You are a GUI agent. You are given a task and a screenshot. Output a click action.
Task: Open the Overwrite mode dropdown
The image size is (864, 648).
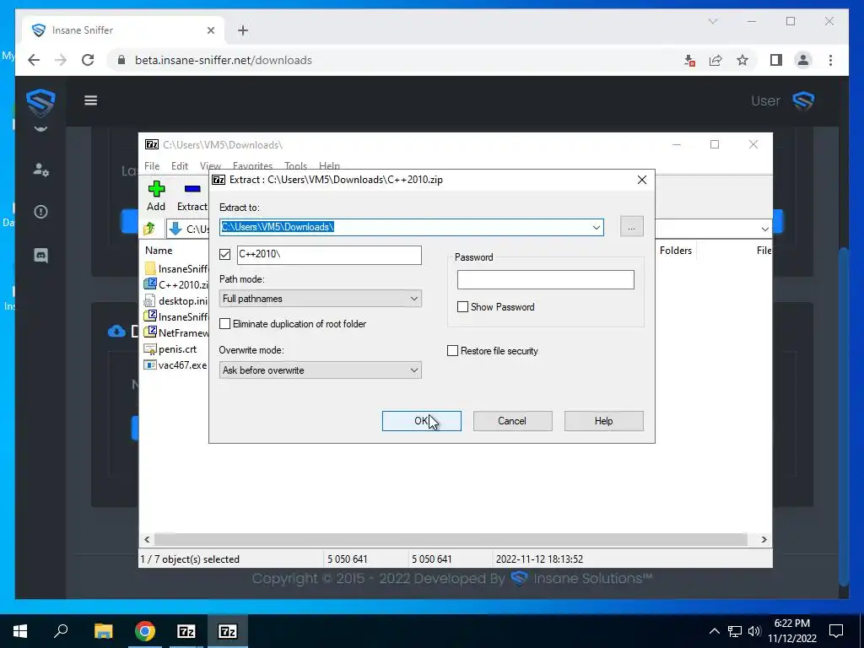[x=321, y=370]
